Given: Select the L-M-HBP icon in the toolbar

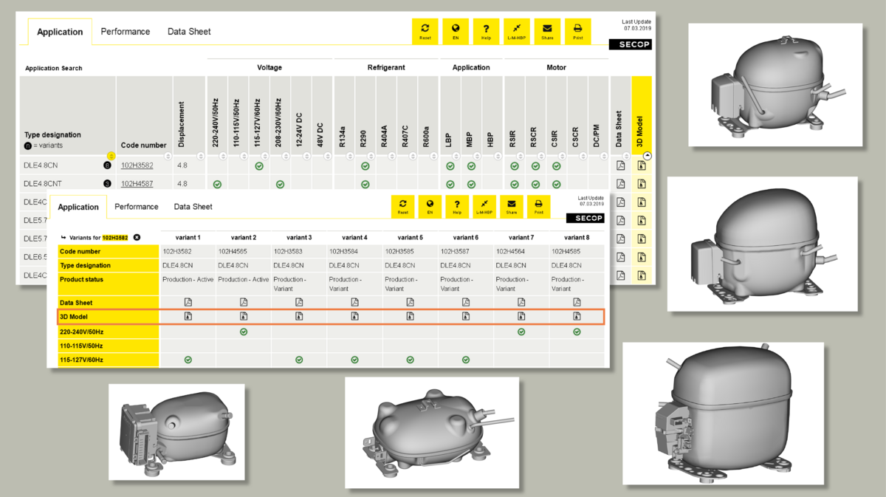Looking at the screenshot, I should click(517, 31).
